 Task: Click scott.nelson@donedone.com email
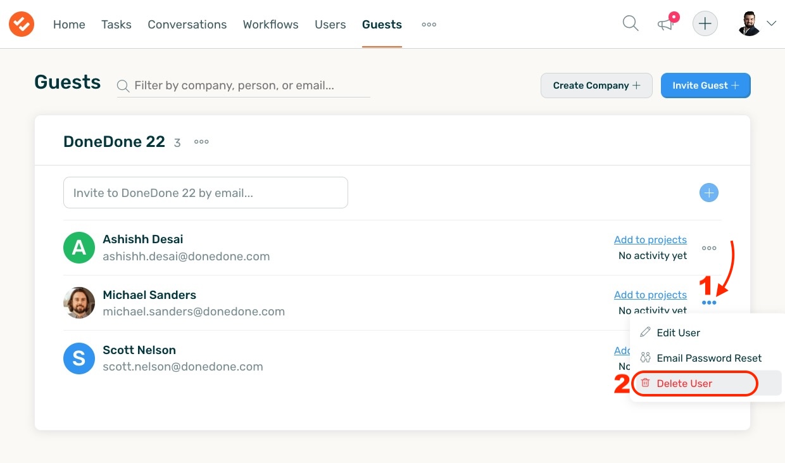pos(183,367)
